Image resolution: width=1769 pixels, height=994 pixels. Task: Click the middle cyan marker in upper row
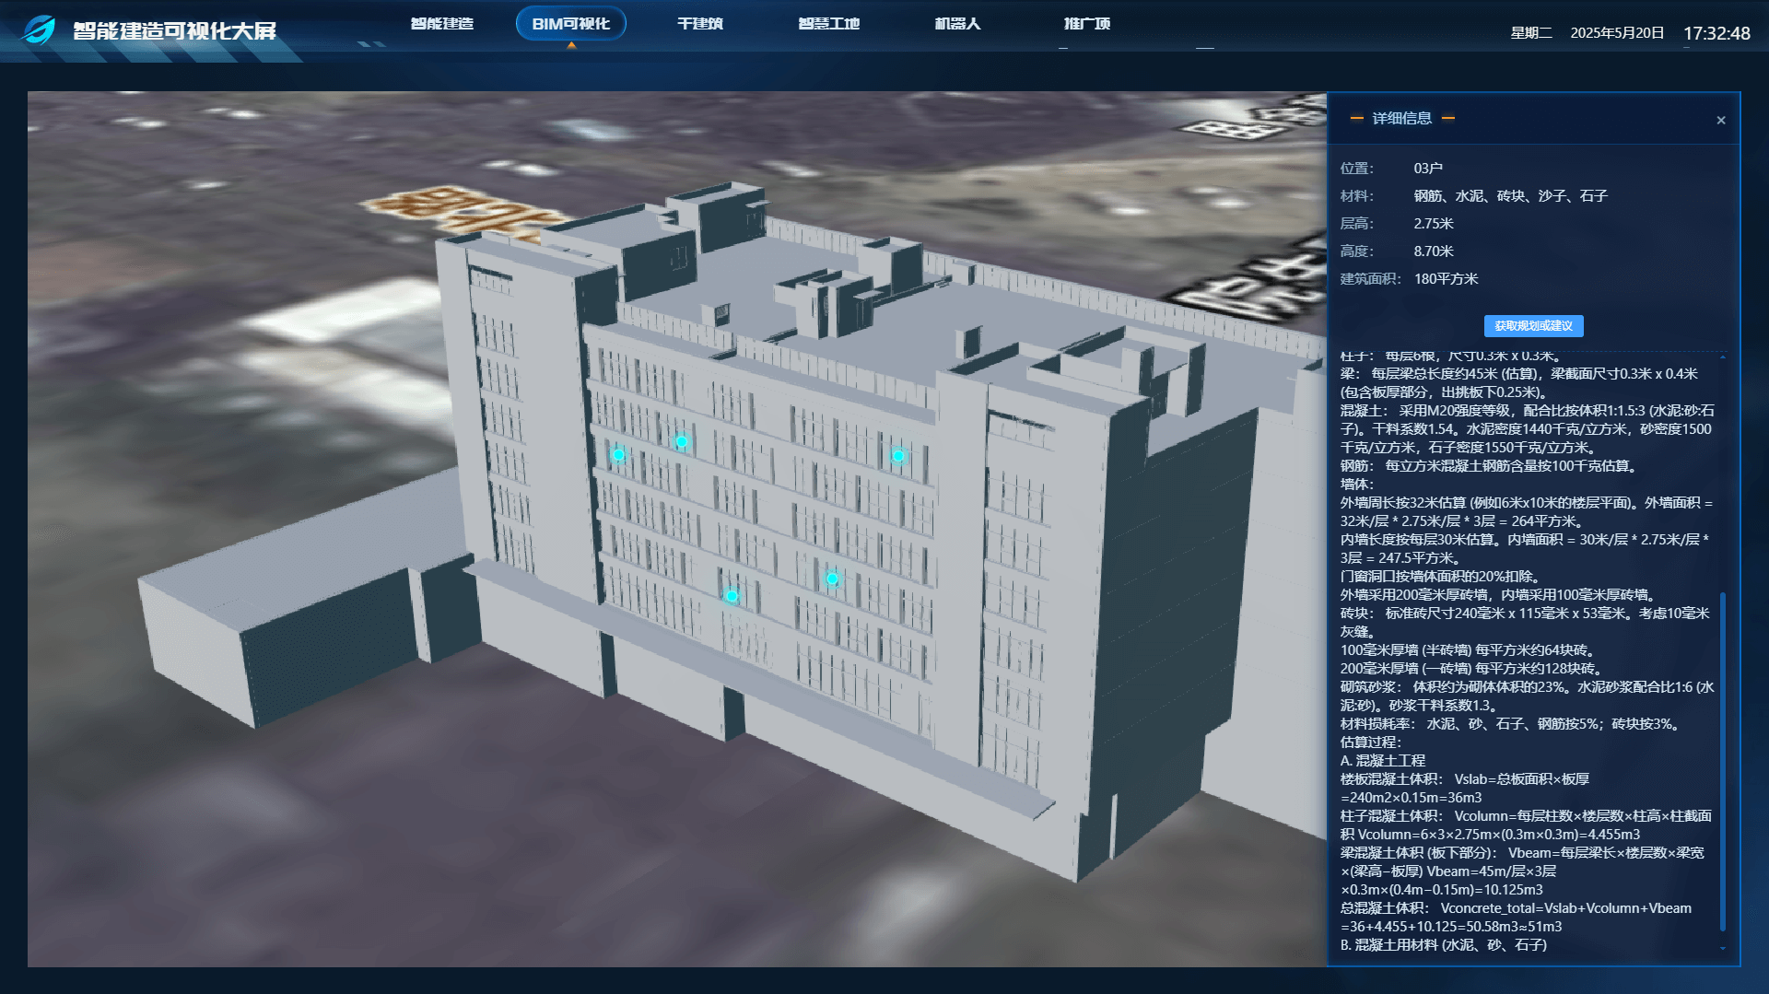click(682, 441)
